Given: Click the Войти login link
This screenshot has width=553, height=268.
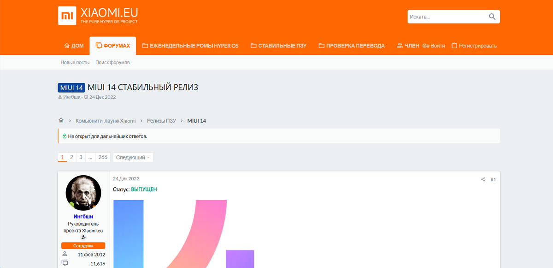Looking at the screenshot, I should pos(434,46).
